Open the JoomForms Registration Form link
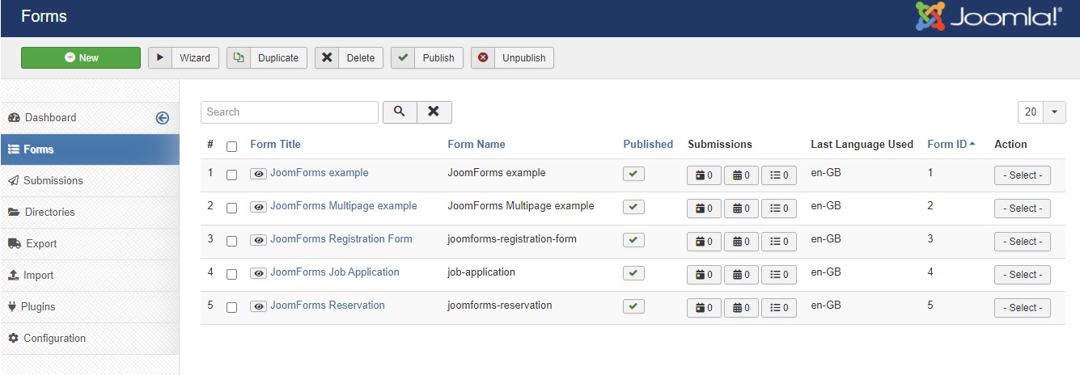 [x=341, y=239]
